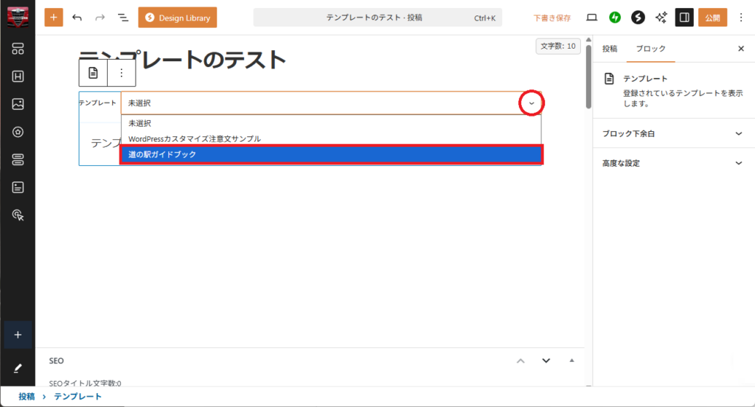Close the settings sidebar
Viewport: 755px width, 407px height.
741,49
